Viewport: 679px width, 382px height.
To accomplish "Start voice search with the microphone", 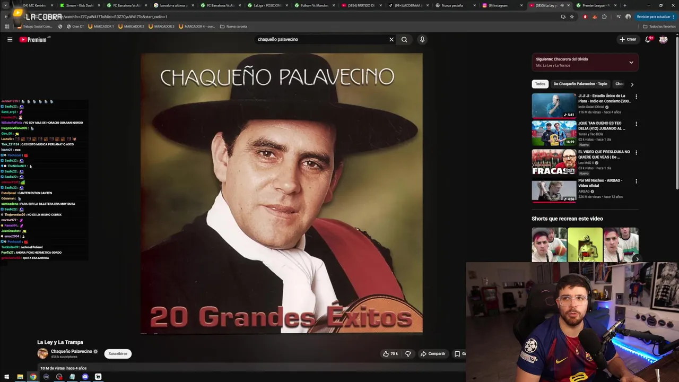I will tap(422, 39).
